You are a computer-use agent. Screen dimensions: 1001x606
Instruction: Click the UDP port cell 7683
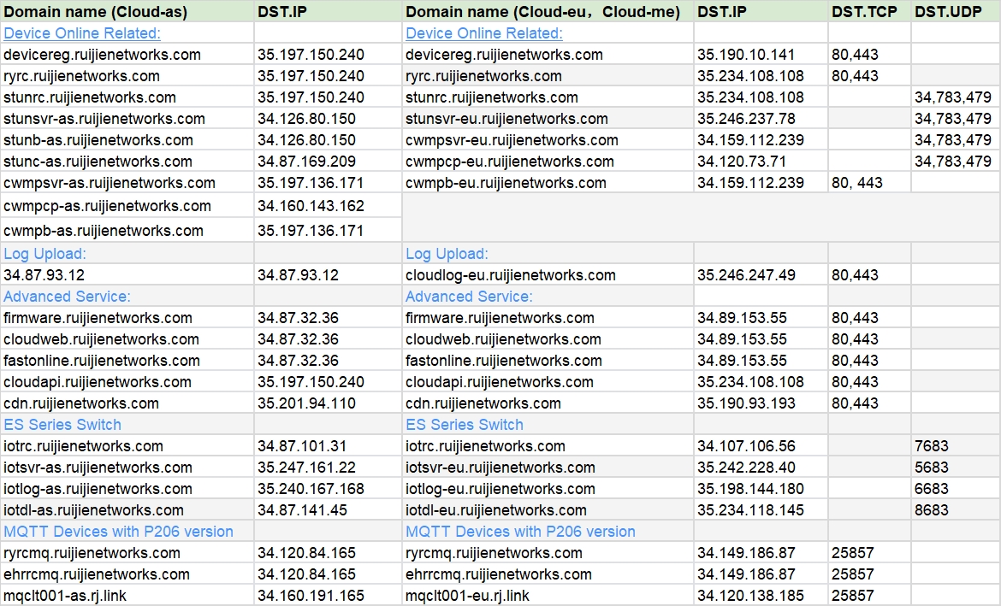[x=931, y=446]
